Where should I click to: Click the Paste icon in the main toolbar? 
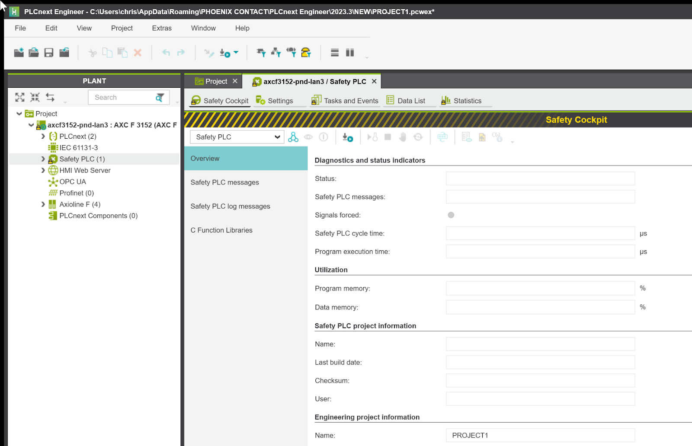[x=123, y=53]
